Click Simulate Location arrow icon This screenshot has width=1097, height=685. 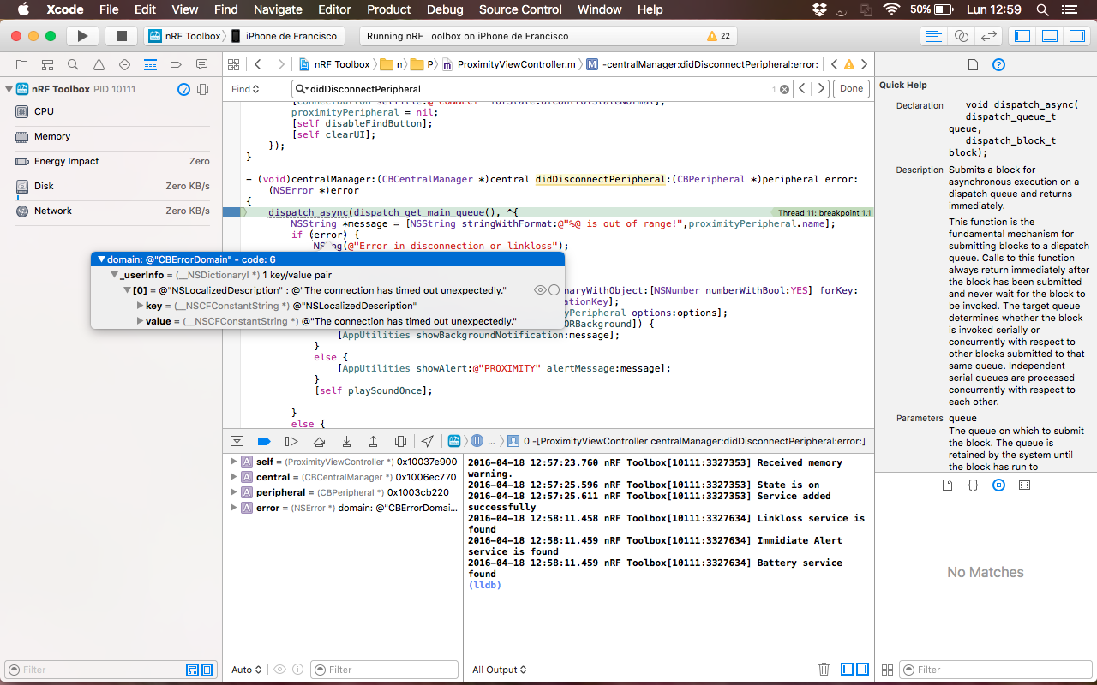(427, 441)
